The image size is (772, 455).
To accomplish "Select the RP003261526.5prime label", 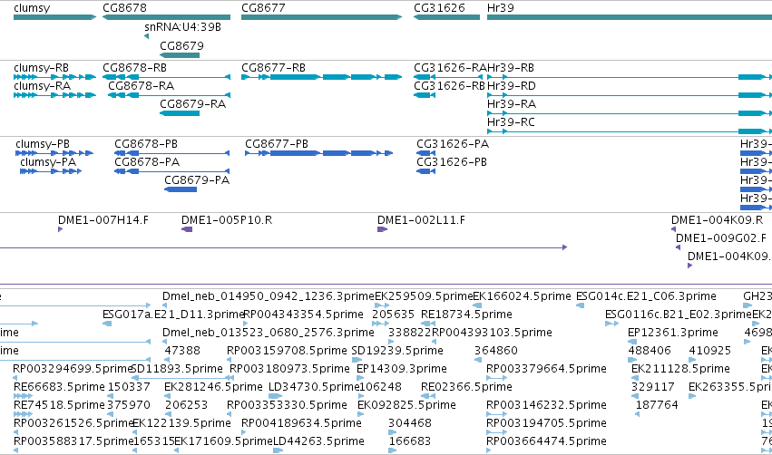I will click(73, 424).
